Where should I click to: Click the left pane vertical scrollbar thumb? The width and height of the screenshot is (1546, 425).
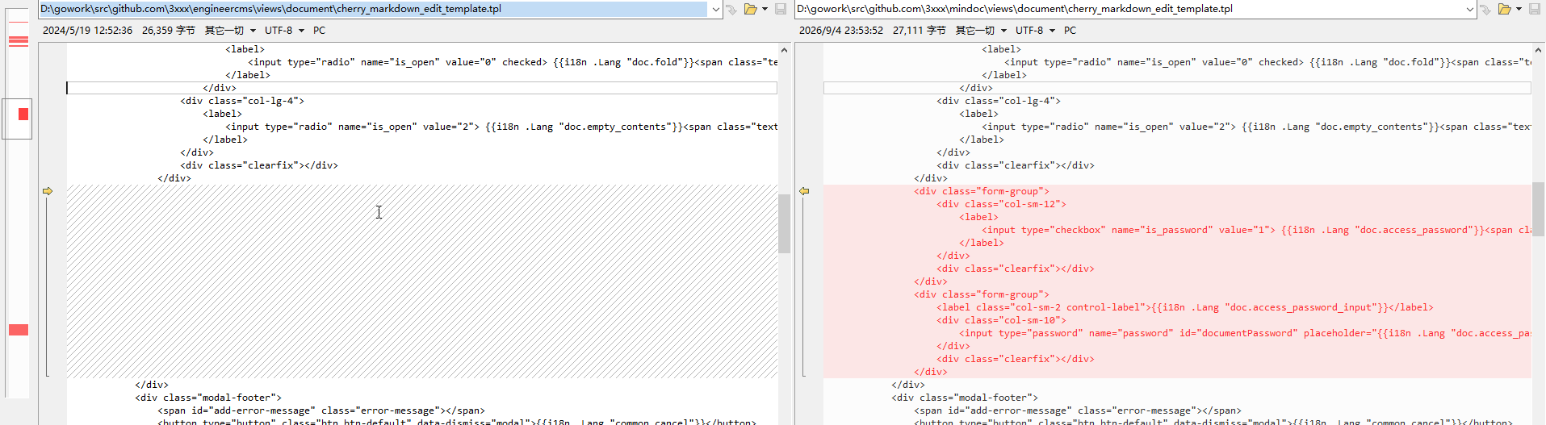(784, 223)
